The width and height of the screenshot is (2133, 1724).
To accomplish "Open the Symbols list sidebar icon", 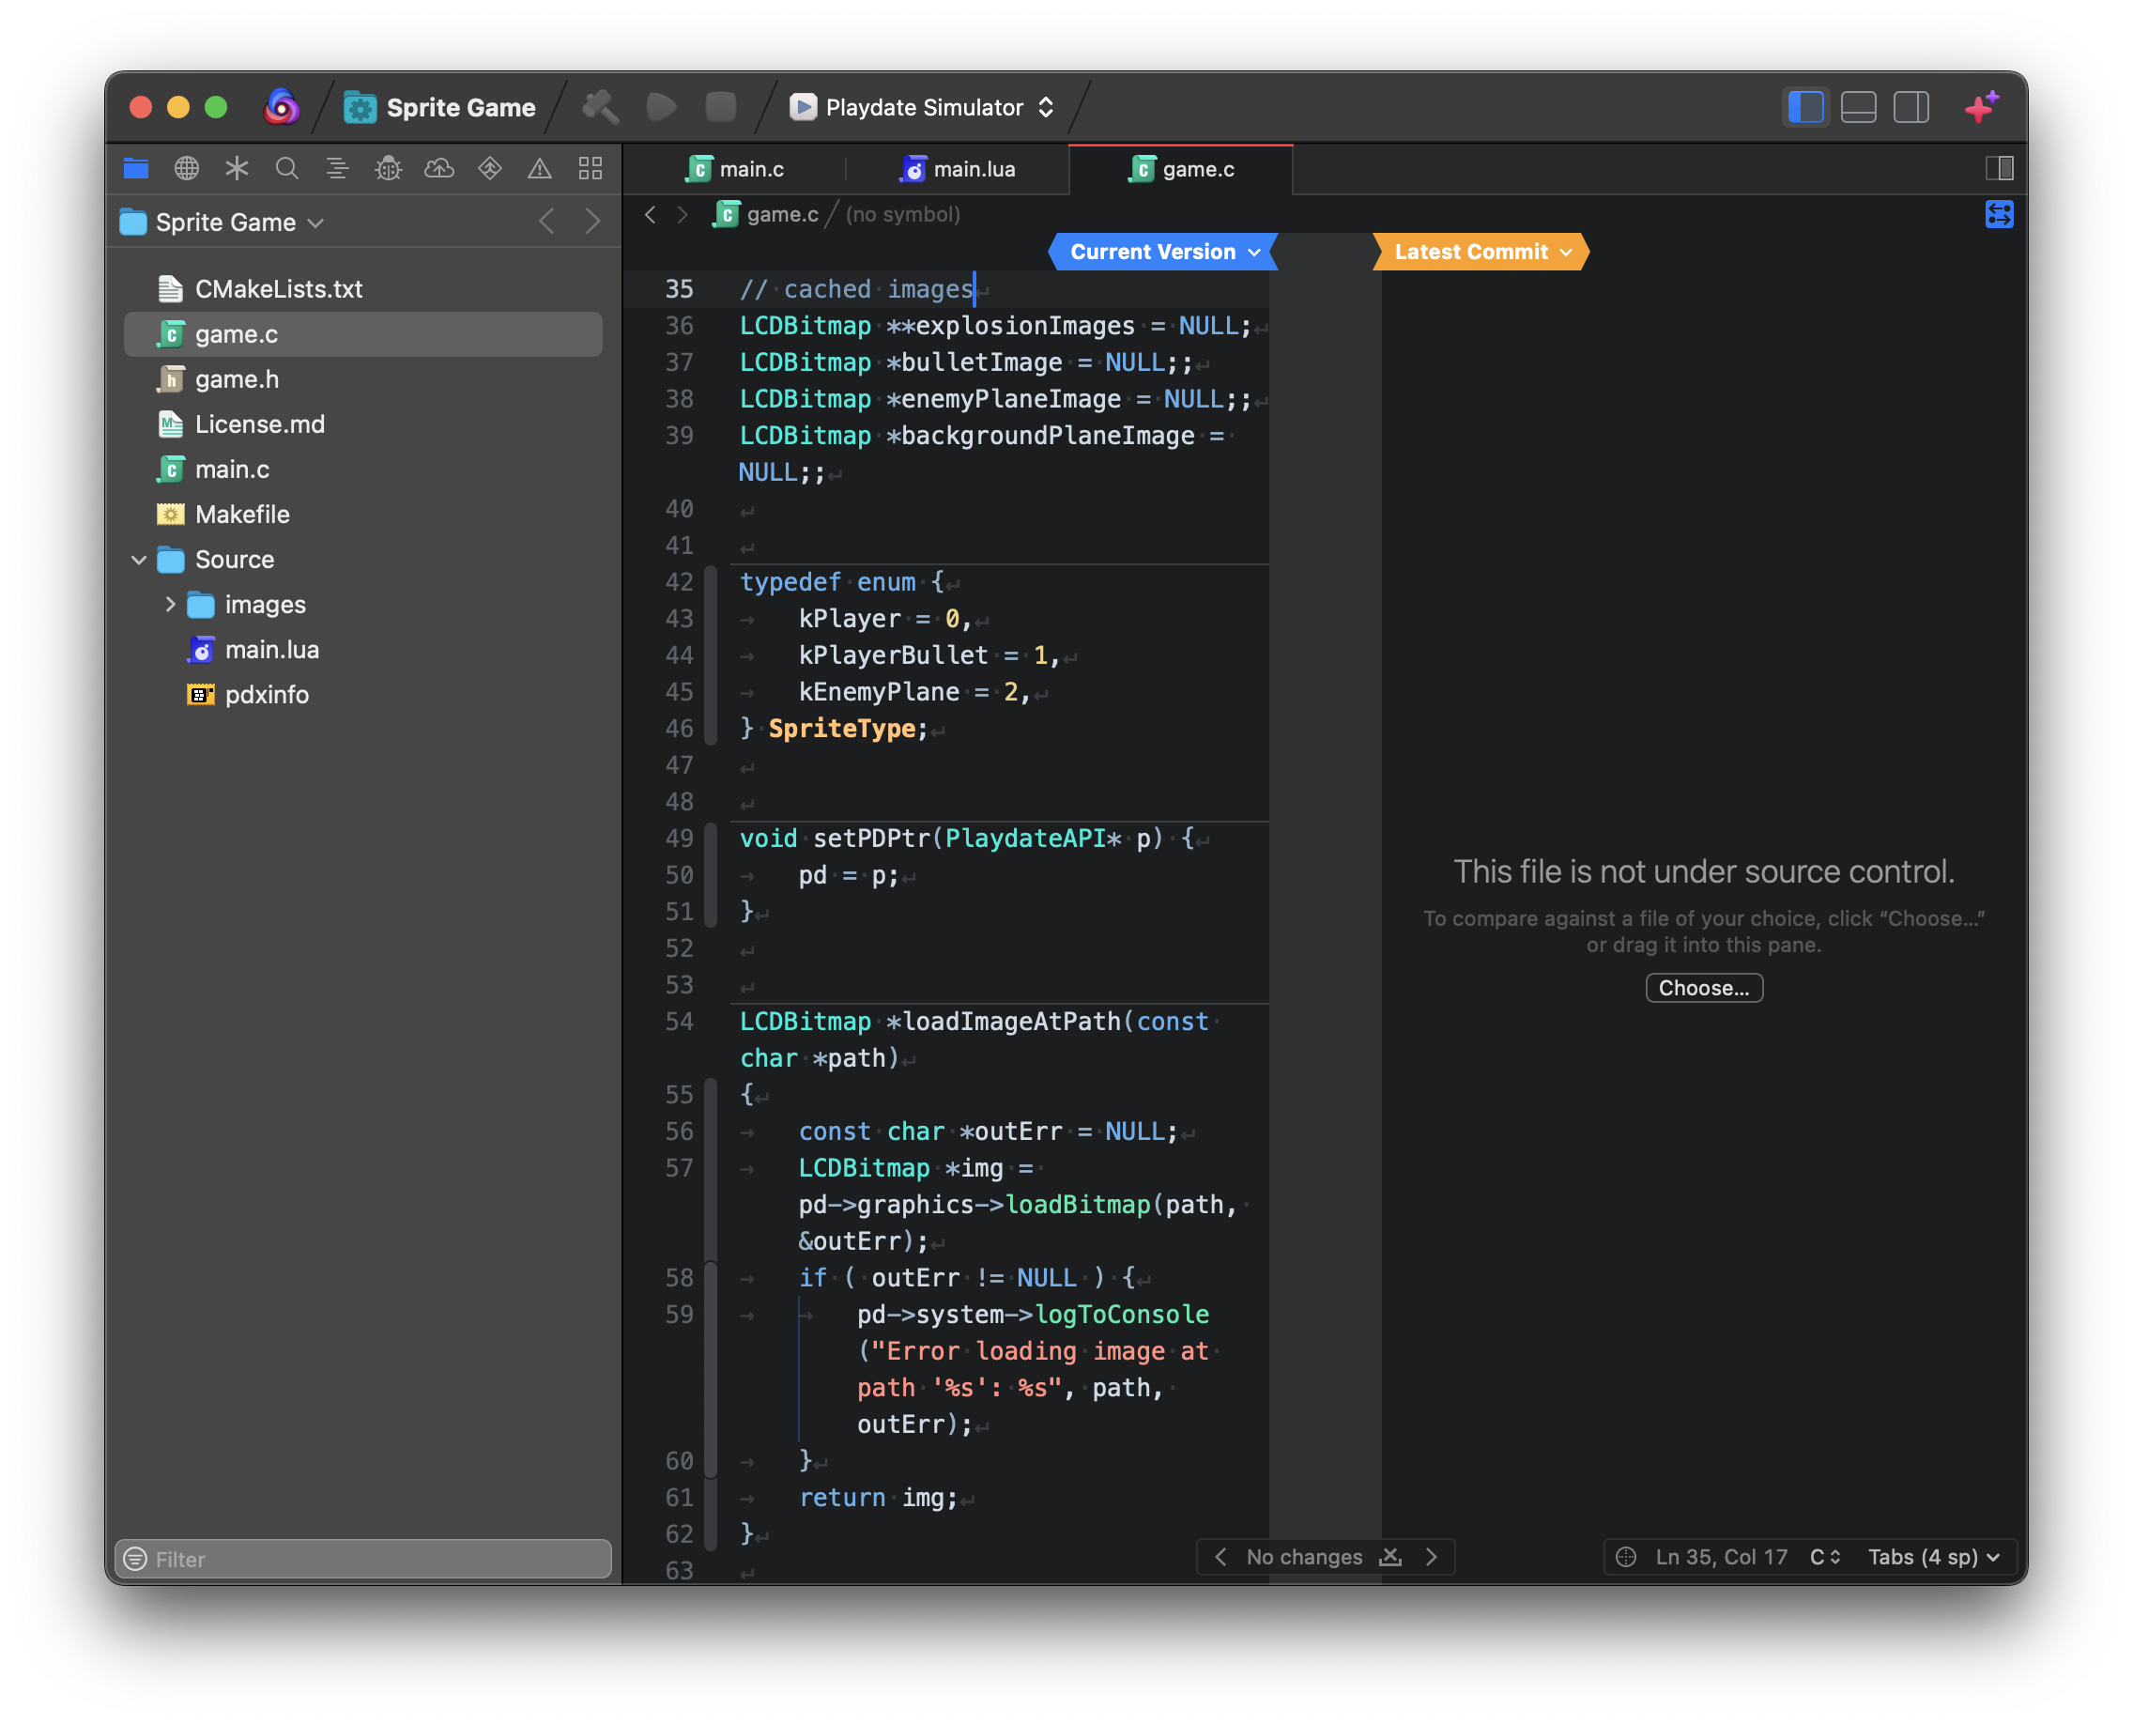I will tap(338, 169).
